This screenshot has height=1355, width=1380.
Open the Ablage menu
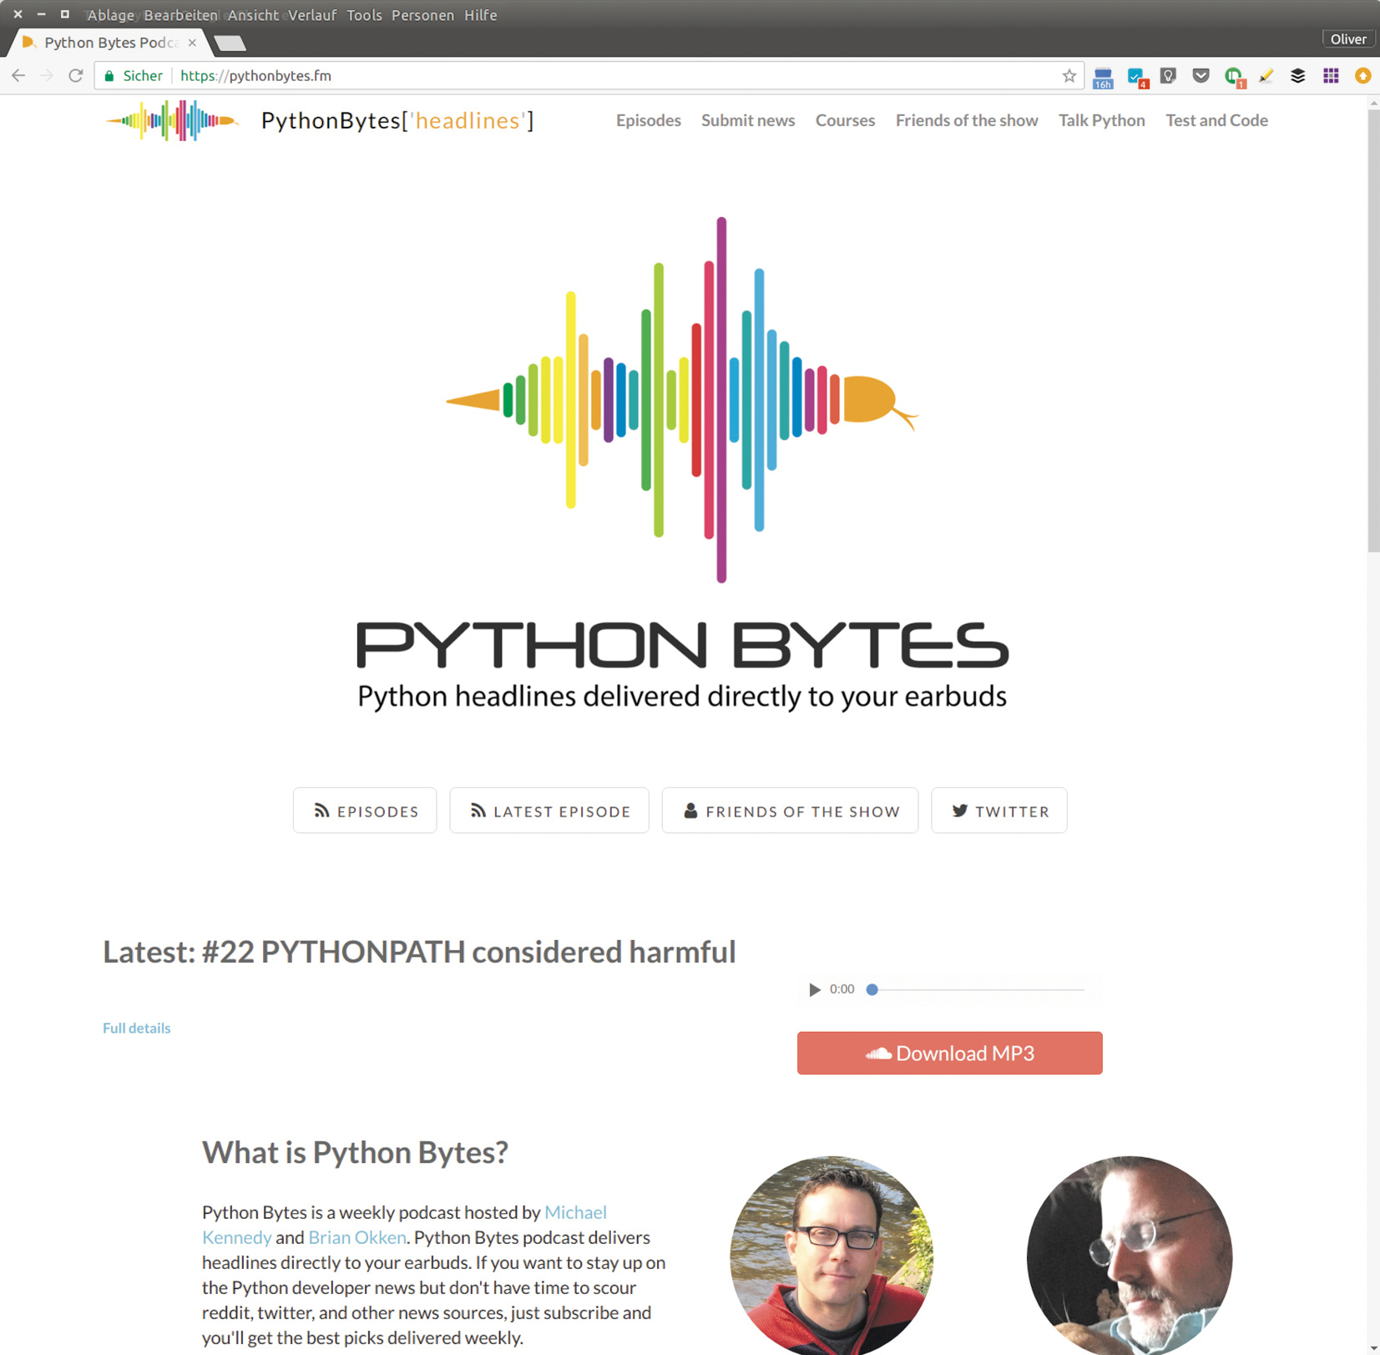(111, 15)
